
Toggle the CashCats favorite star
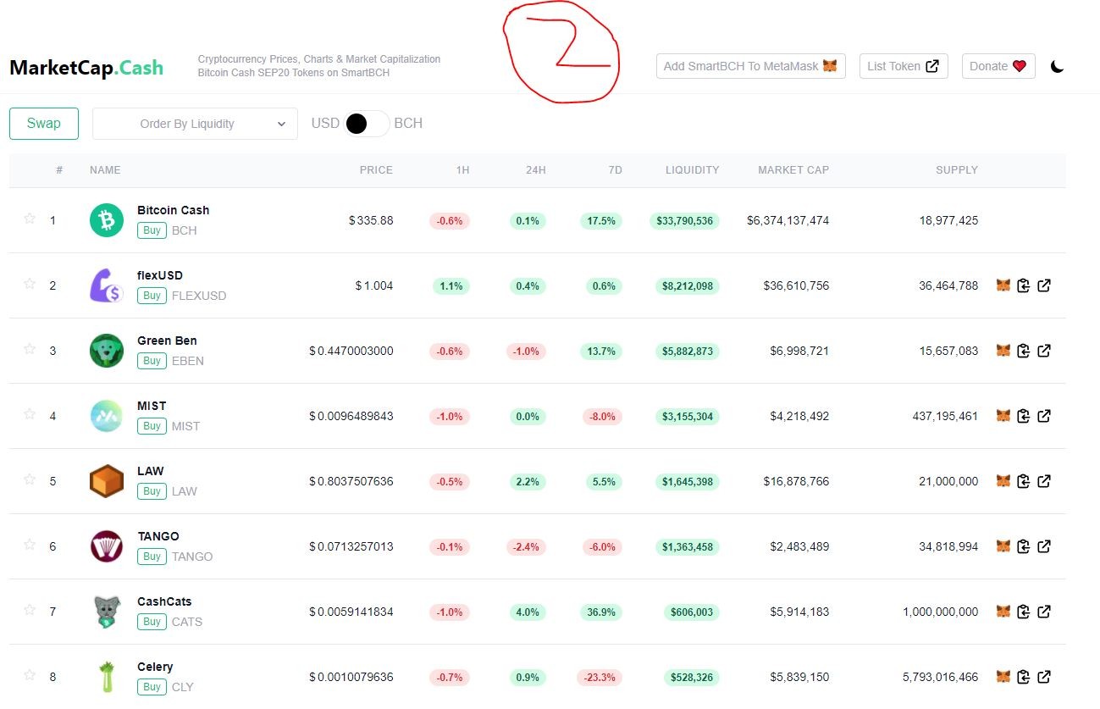[30, 610]
